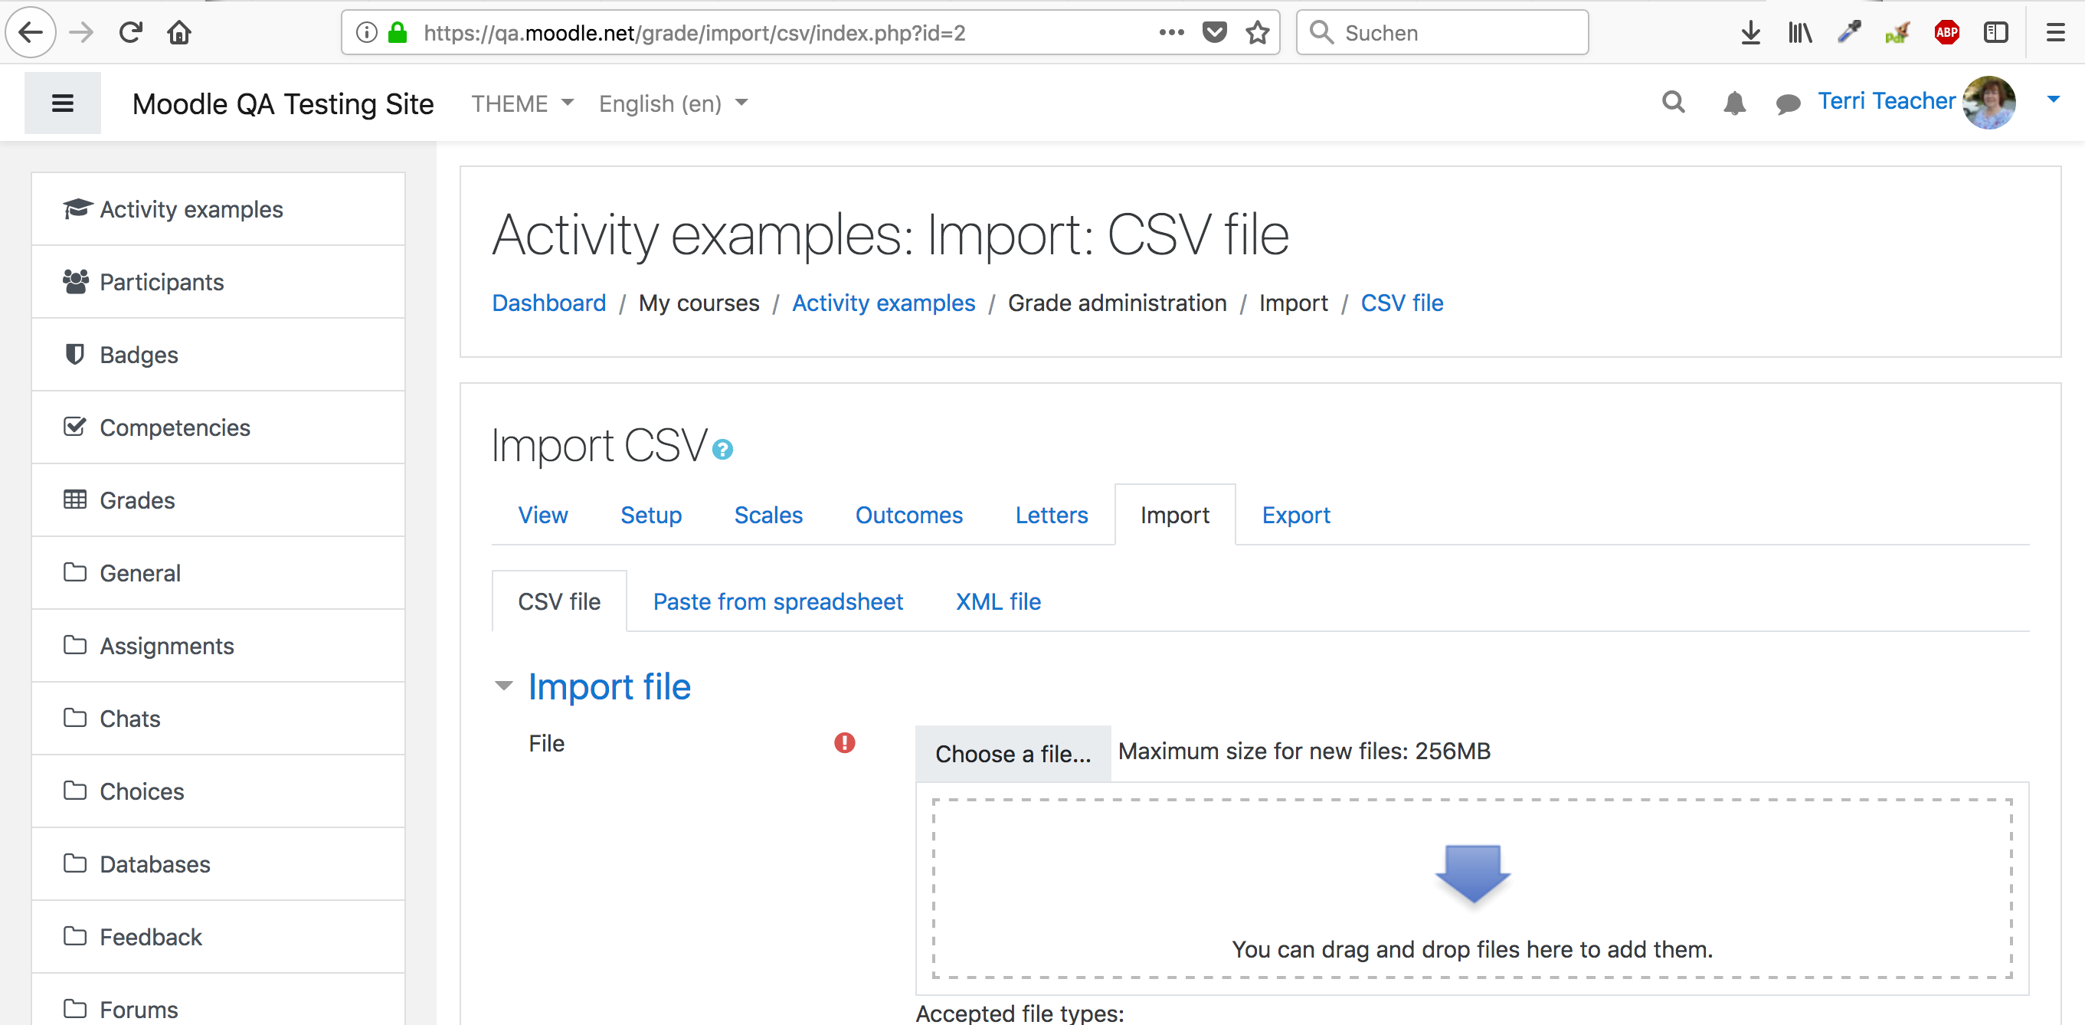Click the Firefox downloads arrow icon

tap(1750, 32)
